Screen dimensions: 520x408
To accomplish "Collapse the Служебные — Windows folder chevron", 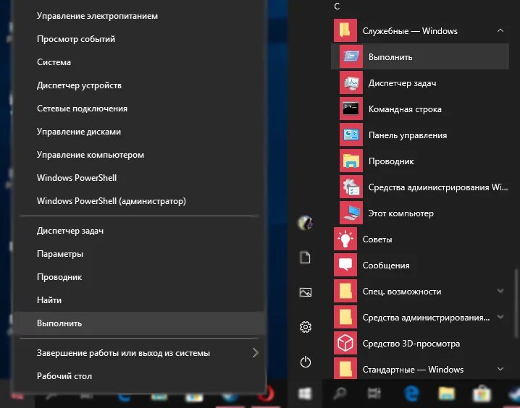I will click(500, 31).
